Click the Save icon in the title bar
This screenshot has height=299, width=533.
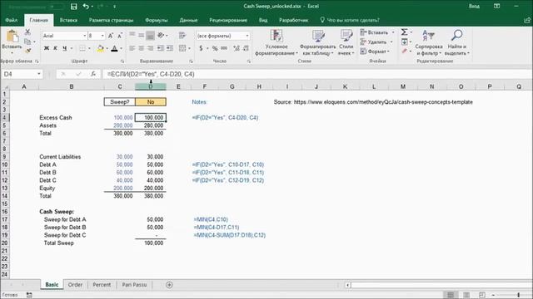73,7
